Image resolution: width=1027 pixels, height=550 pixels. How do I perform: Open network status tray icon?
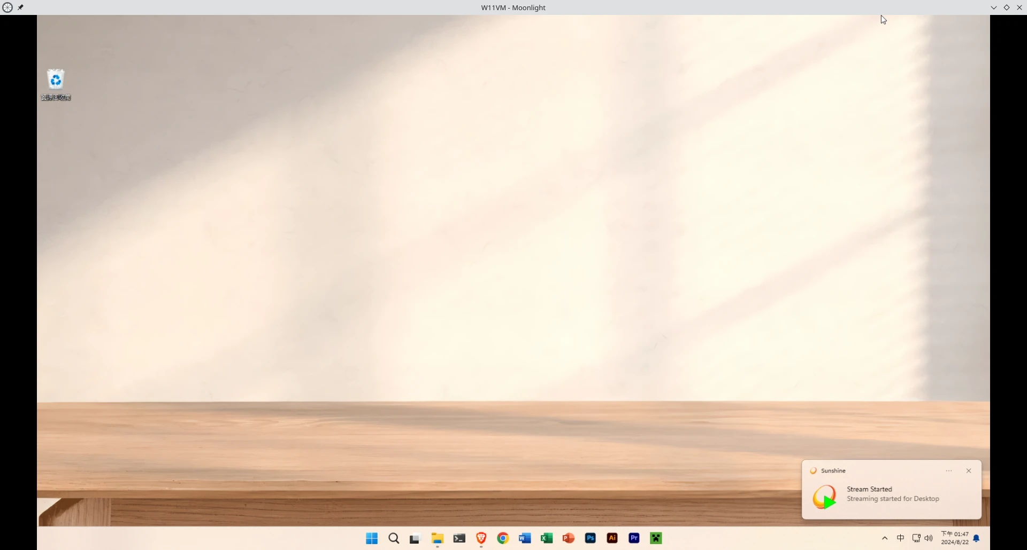pyautogui.click(x=916, y=538)
